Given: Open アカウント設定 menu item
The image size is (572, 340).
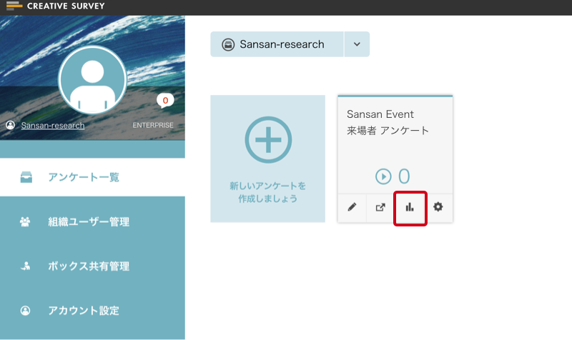Looking at the screenshot, I should click(92, 311).
